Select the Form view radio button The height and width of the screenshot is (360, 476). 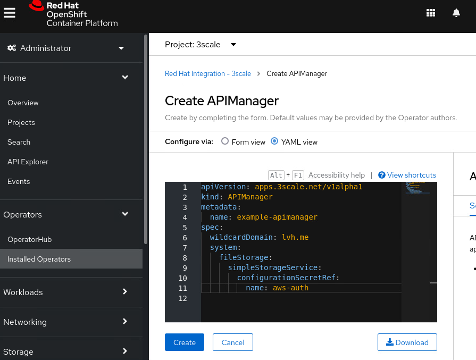226,141
